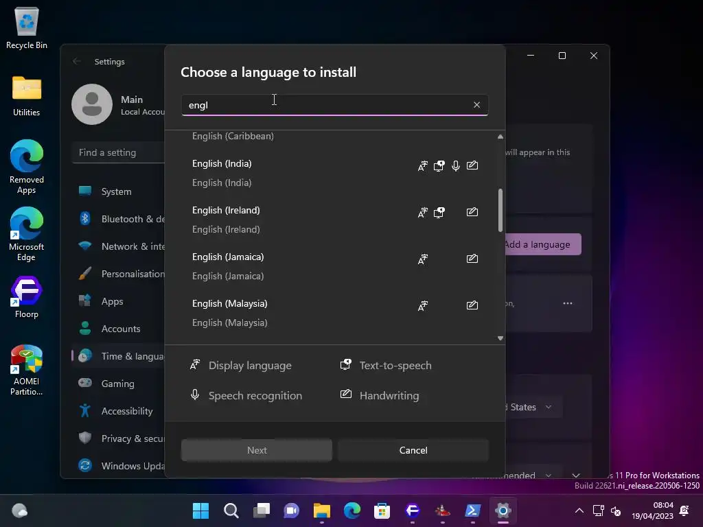703x527 pixels.
Task: Open System settings category
Action: 118,191
